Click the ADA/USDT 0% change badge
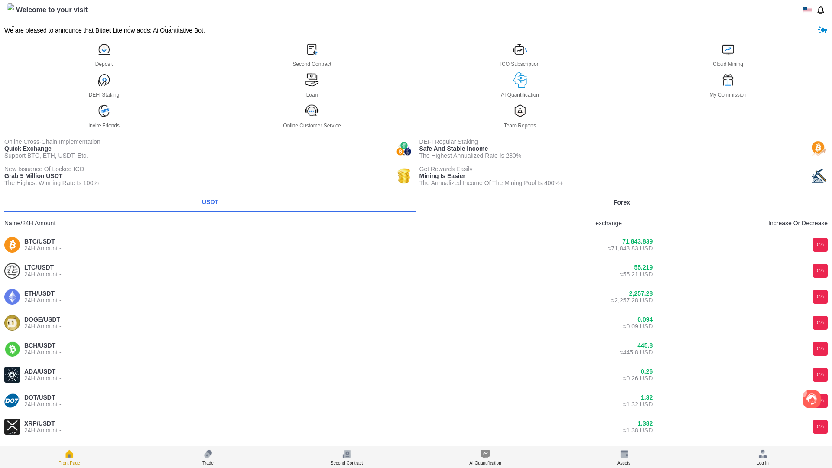This screenshot has height=468, width=832. tap(820, 375)
